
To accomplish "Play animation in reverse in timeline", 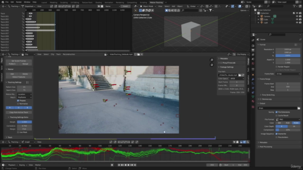I will point(125,165).
